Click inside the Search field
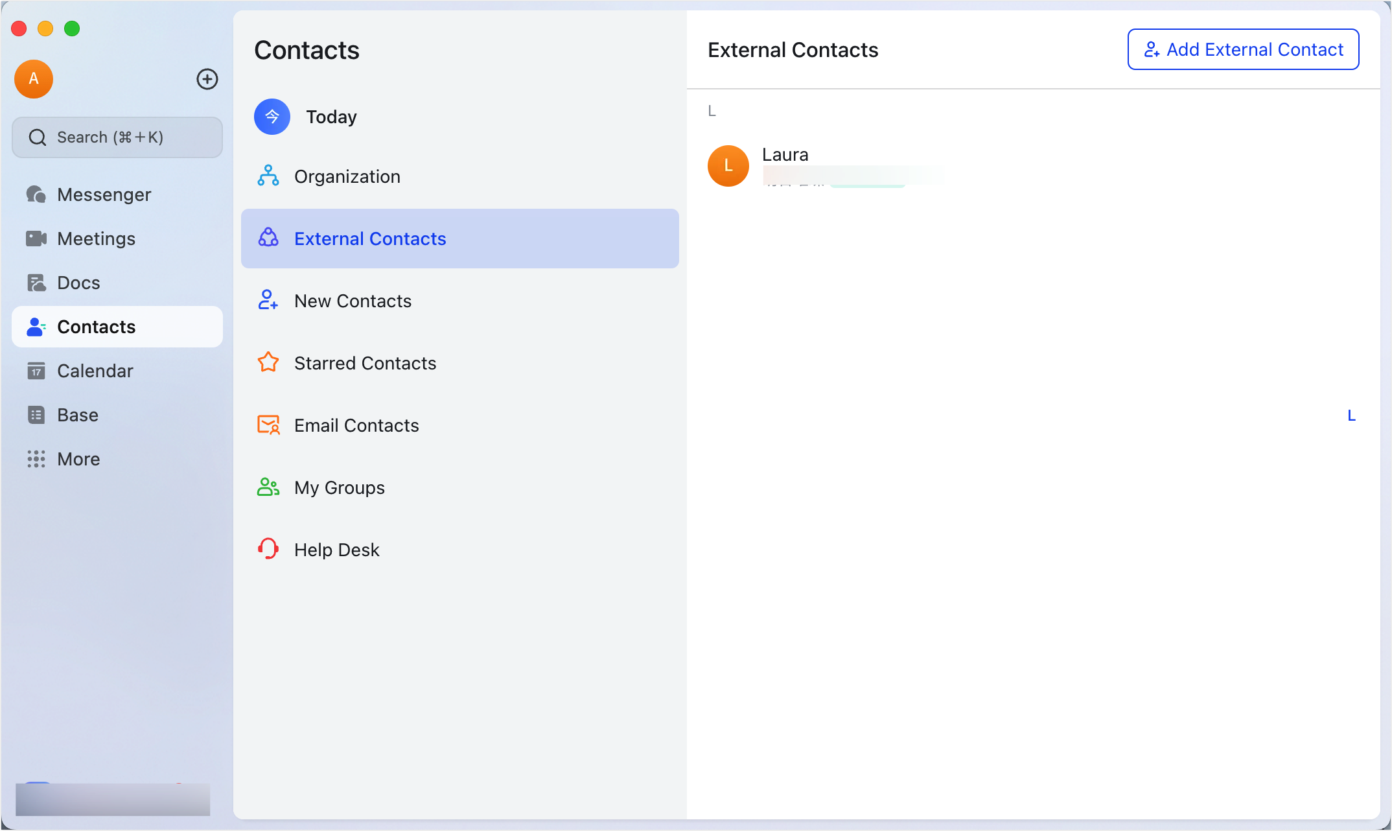Image resolution: width=1392 pixels, height=831 pixels. pos(117,137)
